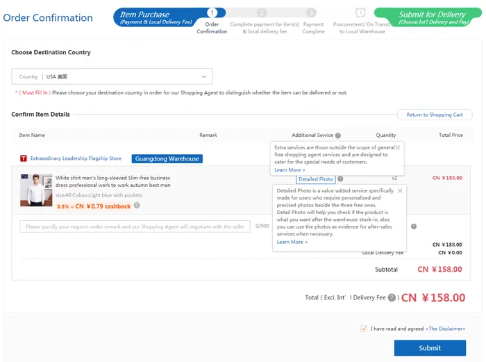Click the Int'l Delivery Fee help icon

pos(392,298)
